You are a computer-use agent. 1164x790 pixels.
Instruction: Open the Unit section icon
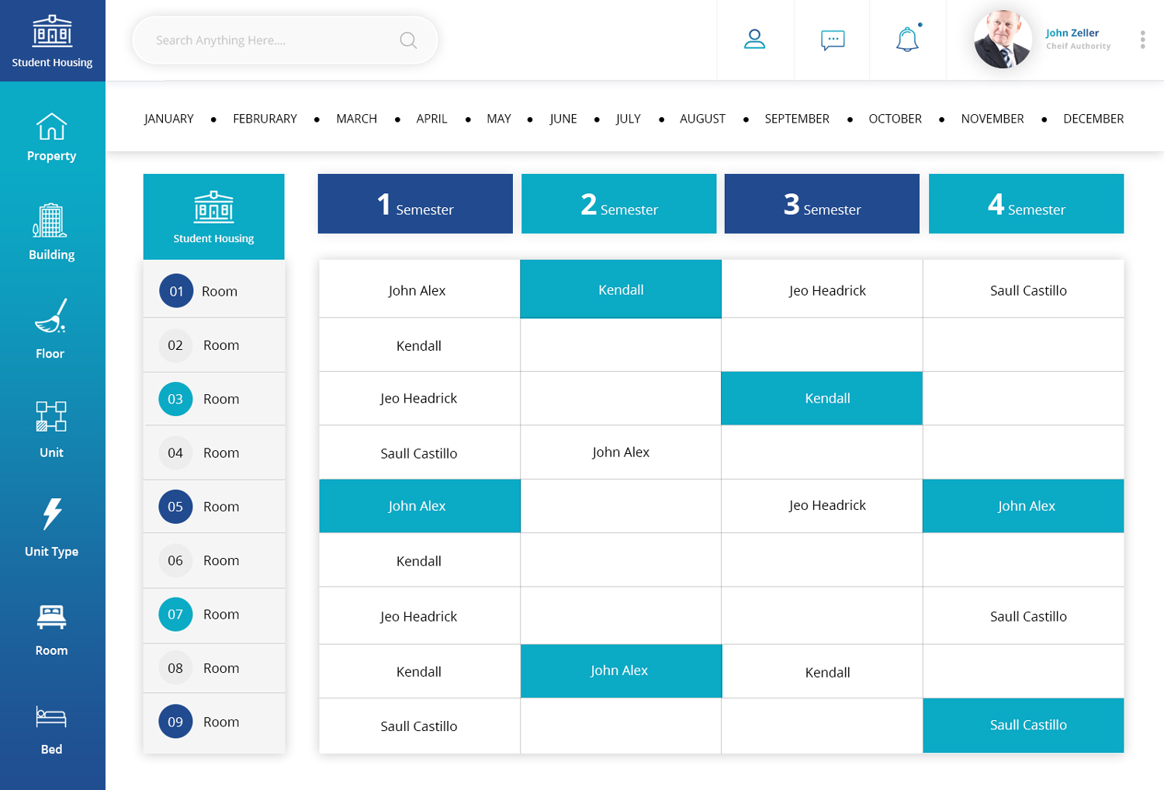(x=51, y=417)
